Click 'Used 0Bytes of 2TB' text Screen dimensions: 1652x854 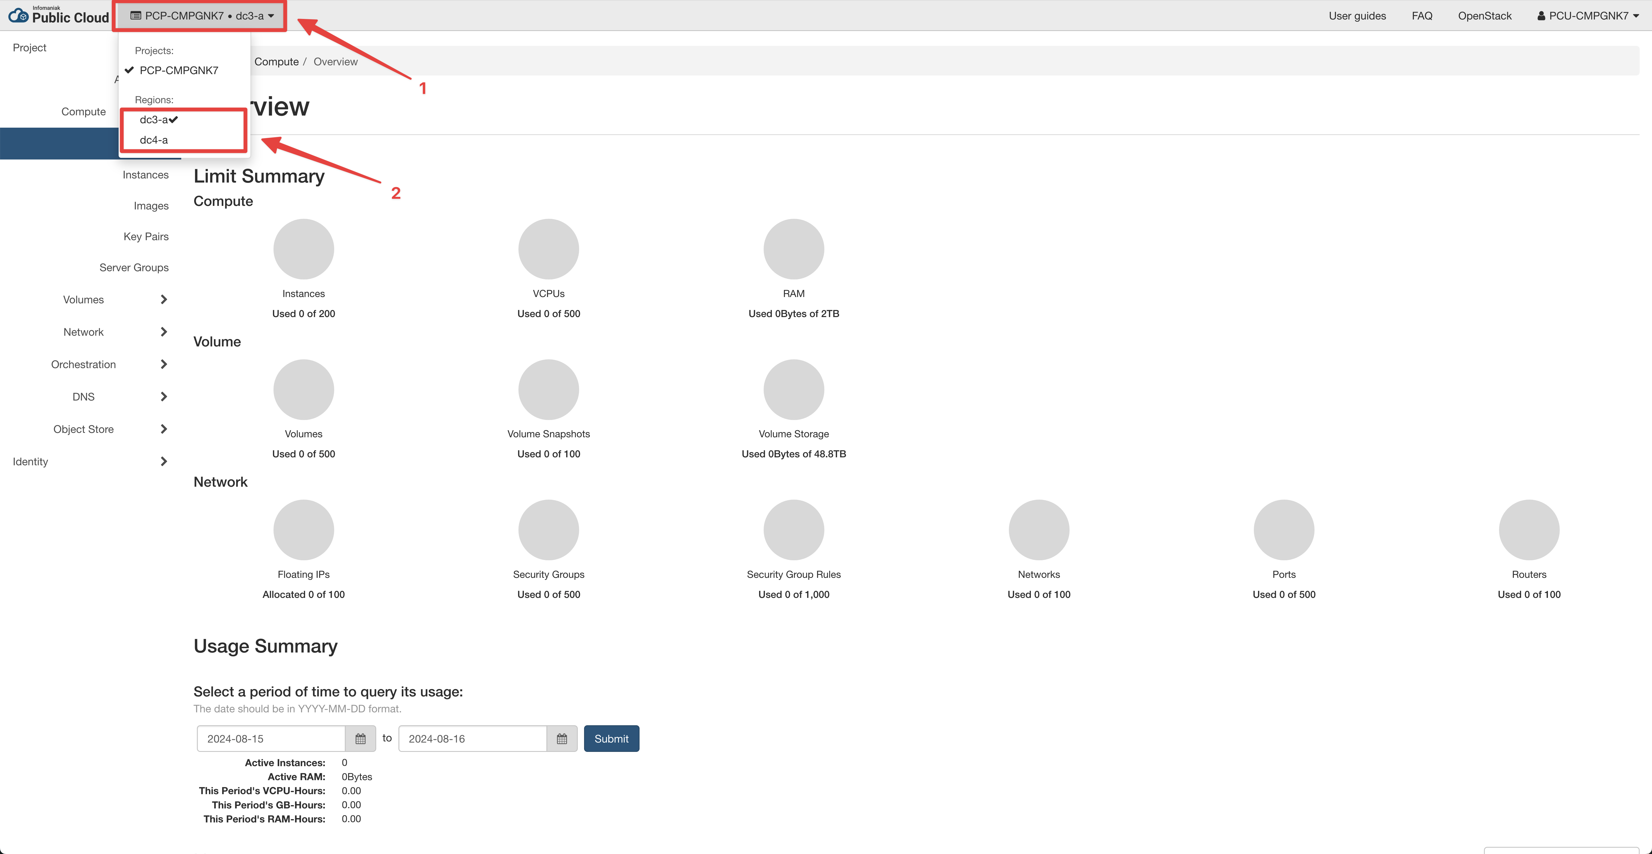[x=793, y=313]
